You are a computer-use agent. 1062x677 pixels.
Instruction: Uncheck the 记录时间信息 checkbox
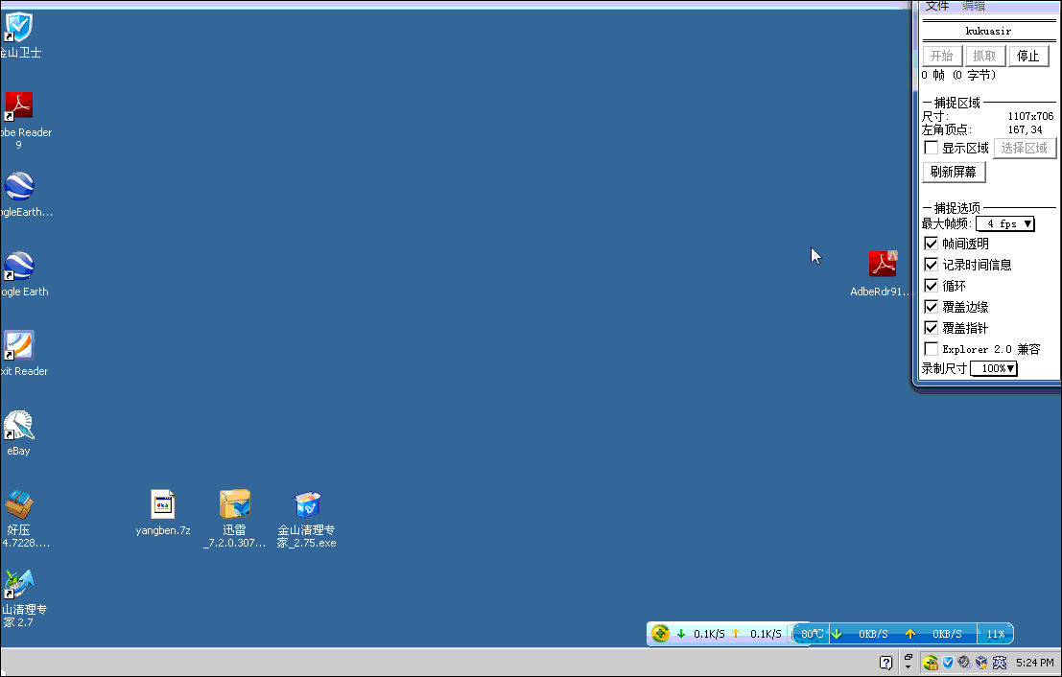click(932, 265)
